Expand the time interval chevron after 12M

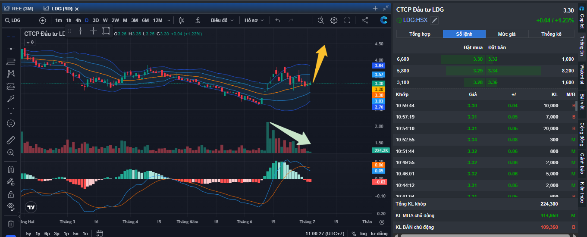tap(169, 20)
